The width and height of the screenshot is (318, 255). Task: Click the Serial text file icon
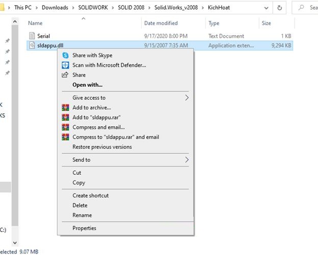pos(32,36)
